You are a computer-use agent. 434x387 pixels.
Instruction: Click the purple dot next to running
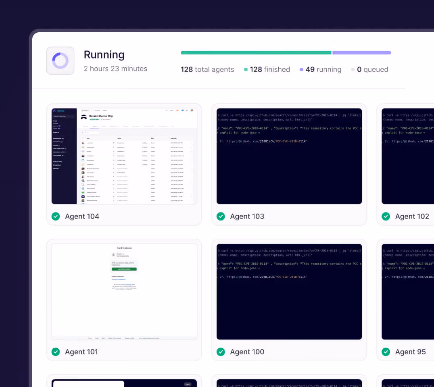301,69
